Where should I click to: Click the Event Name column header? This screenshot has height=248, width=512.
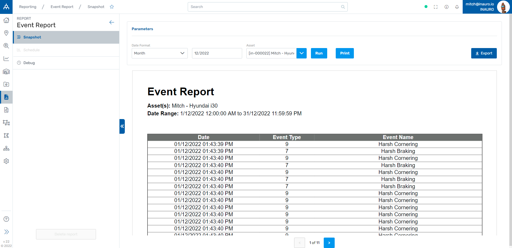pyautogui.click(x=398, y=137)
